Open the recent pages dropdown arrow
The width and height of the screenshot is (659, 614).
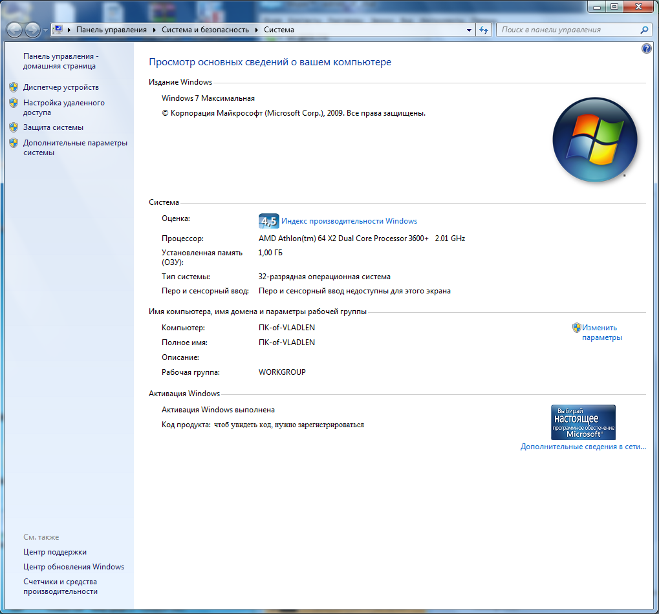pos(45,30)
